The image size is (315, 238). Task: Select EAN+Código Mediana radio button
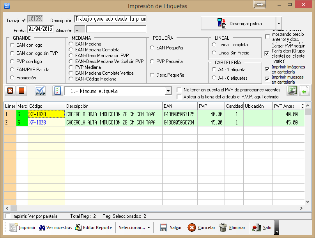[71, 79]
